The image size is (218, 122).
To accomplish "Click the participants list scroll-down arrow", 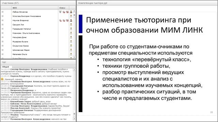I will tap(74, 57).
